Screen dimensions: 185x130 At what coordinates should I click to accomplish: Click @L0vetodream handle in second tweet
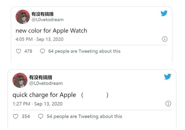tap(46, 83)
